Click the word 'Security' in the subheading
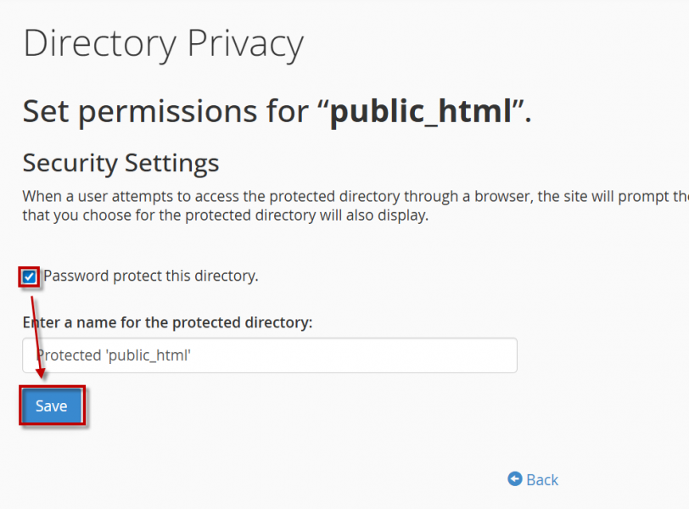689x509 pixels. pos(70,162)
